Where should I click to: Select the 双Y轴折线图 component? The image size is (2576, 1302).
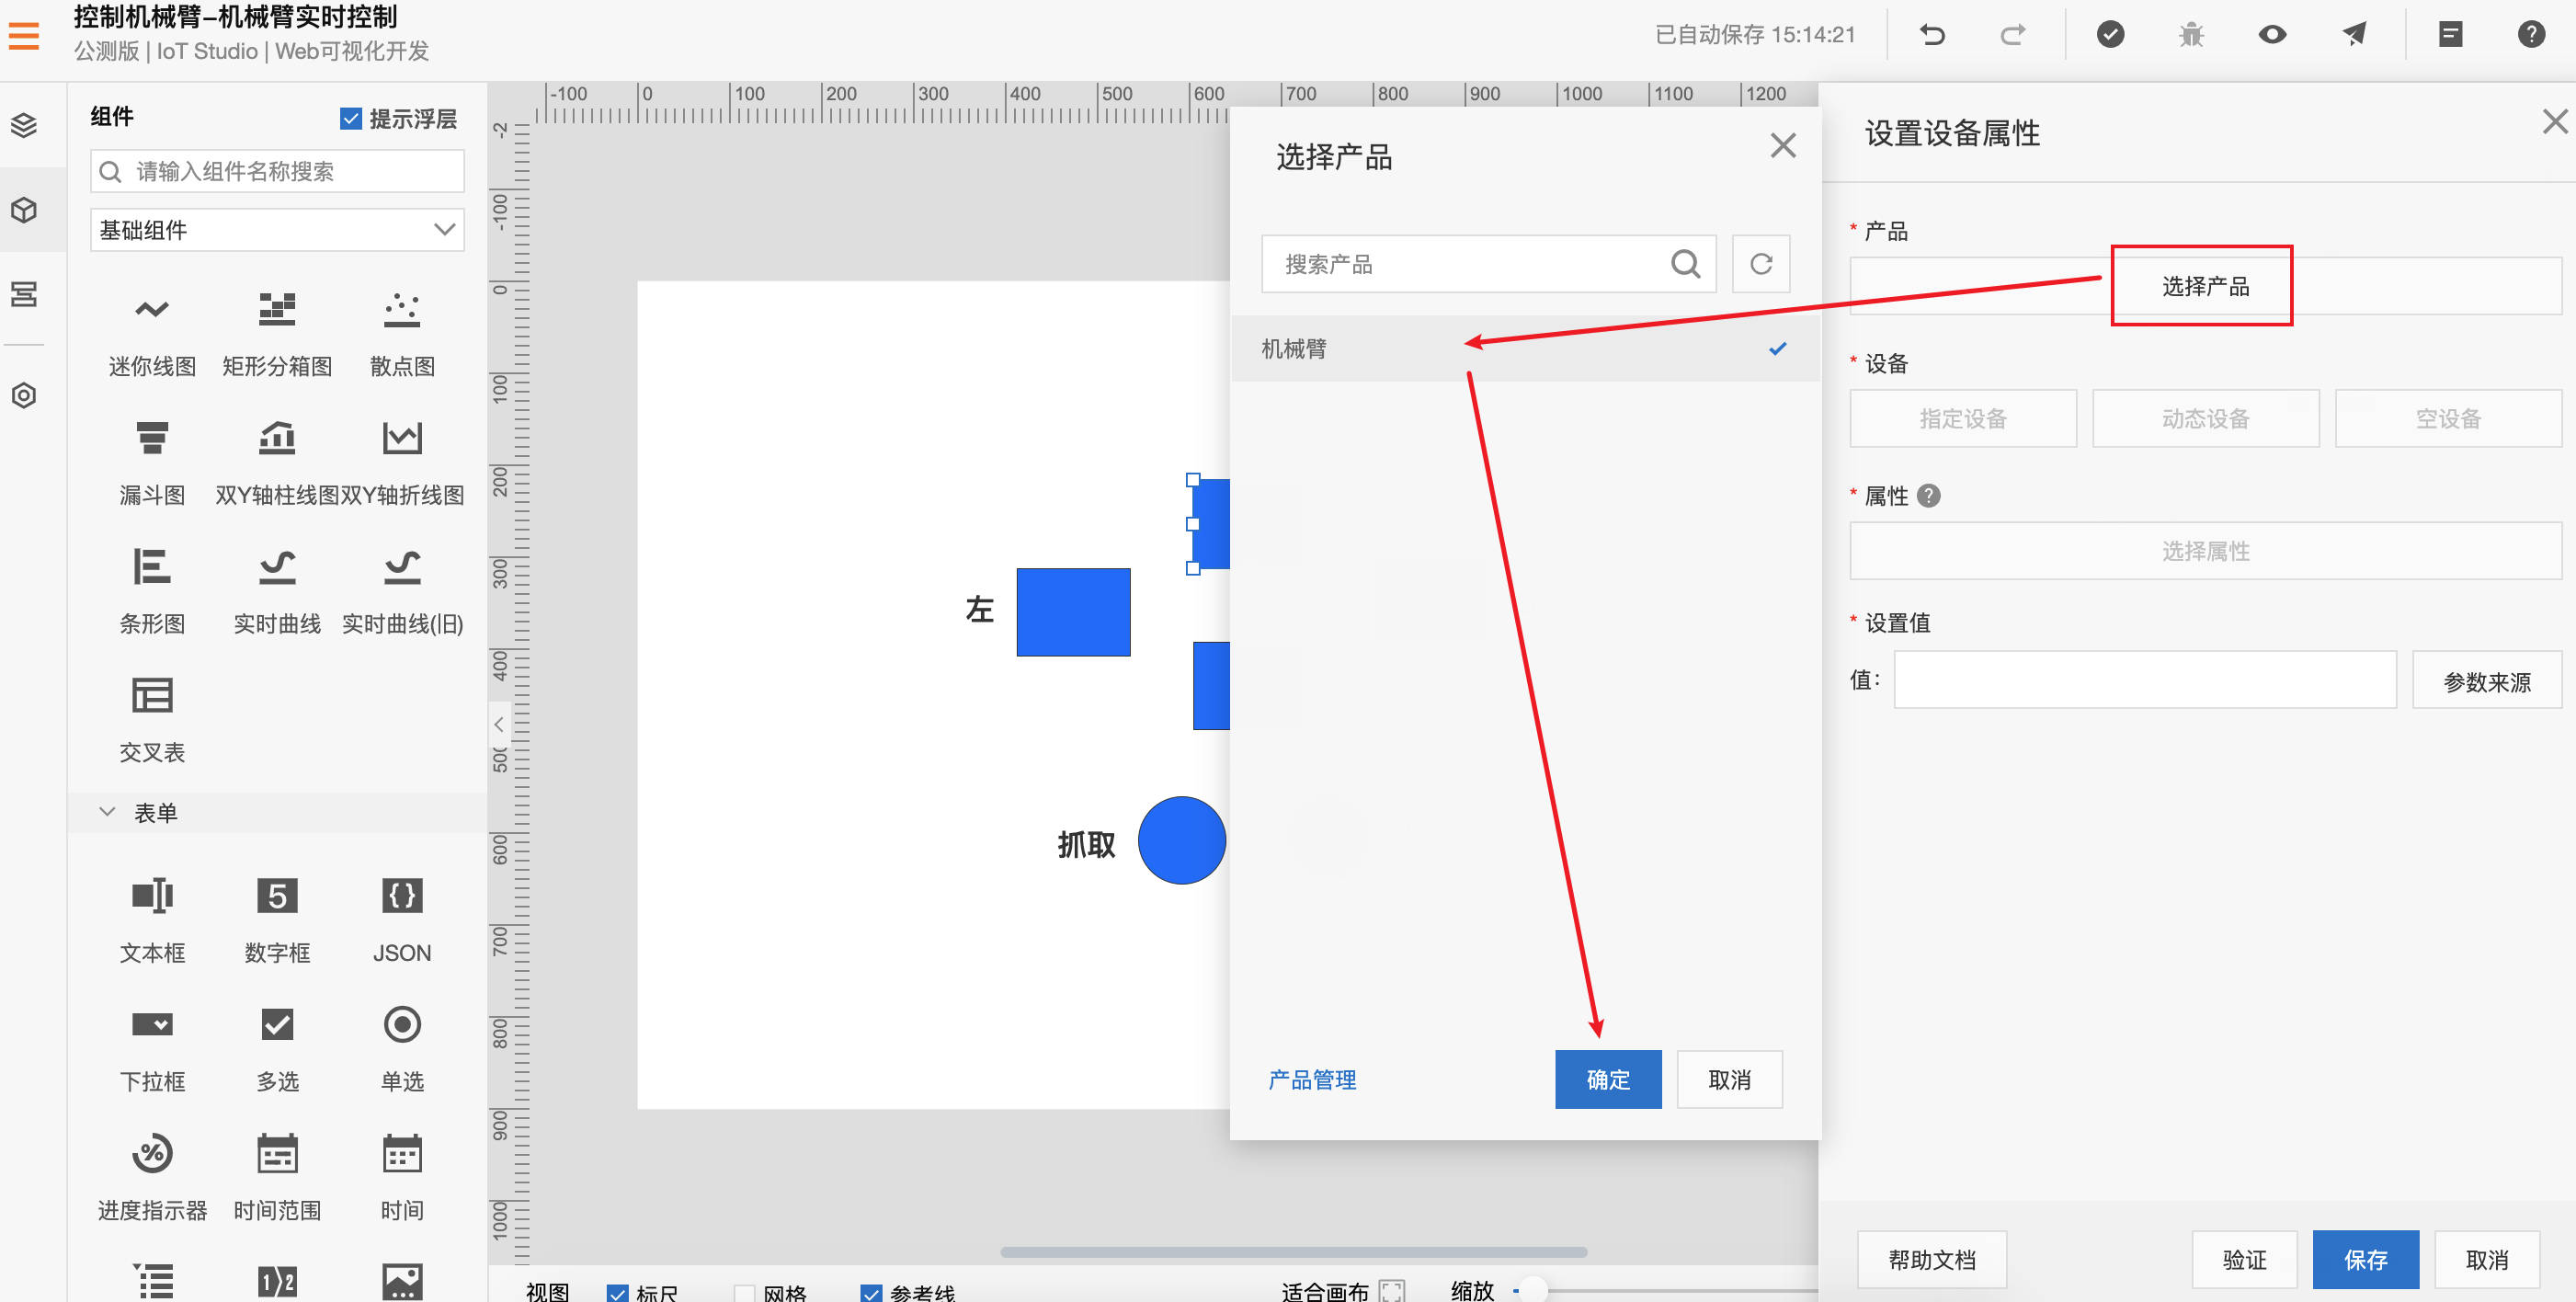click(x=402, y=463)
